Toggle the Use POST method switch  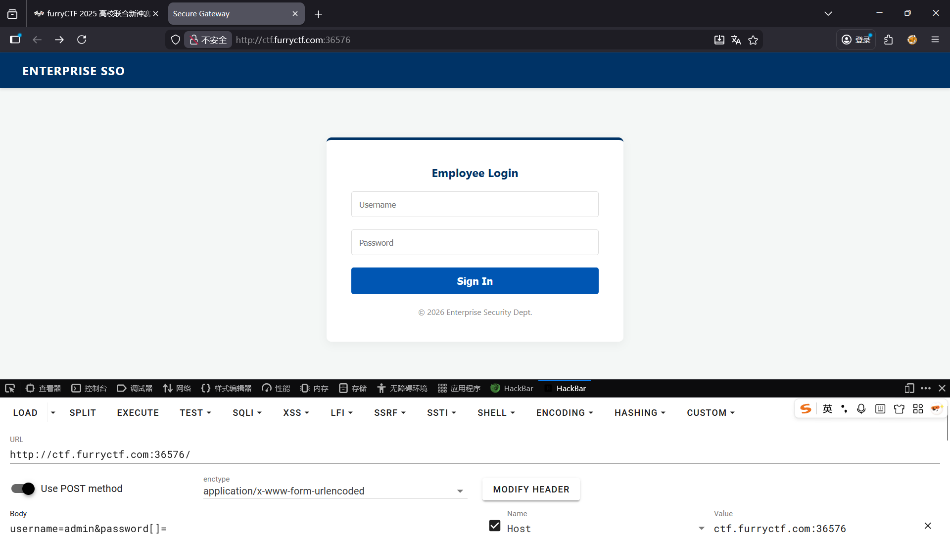point(23,489)
